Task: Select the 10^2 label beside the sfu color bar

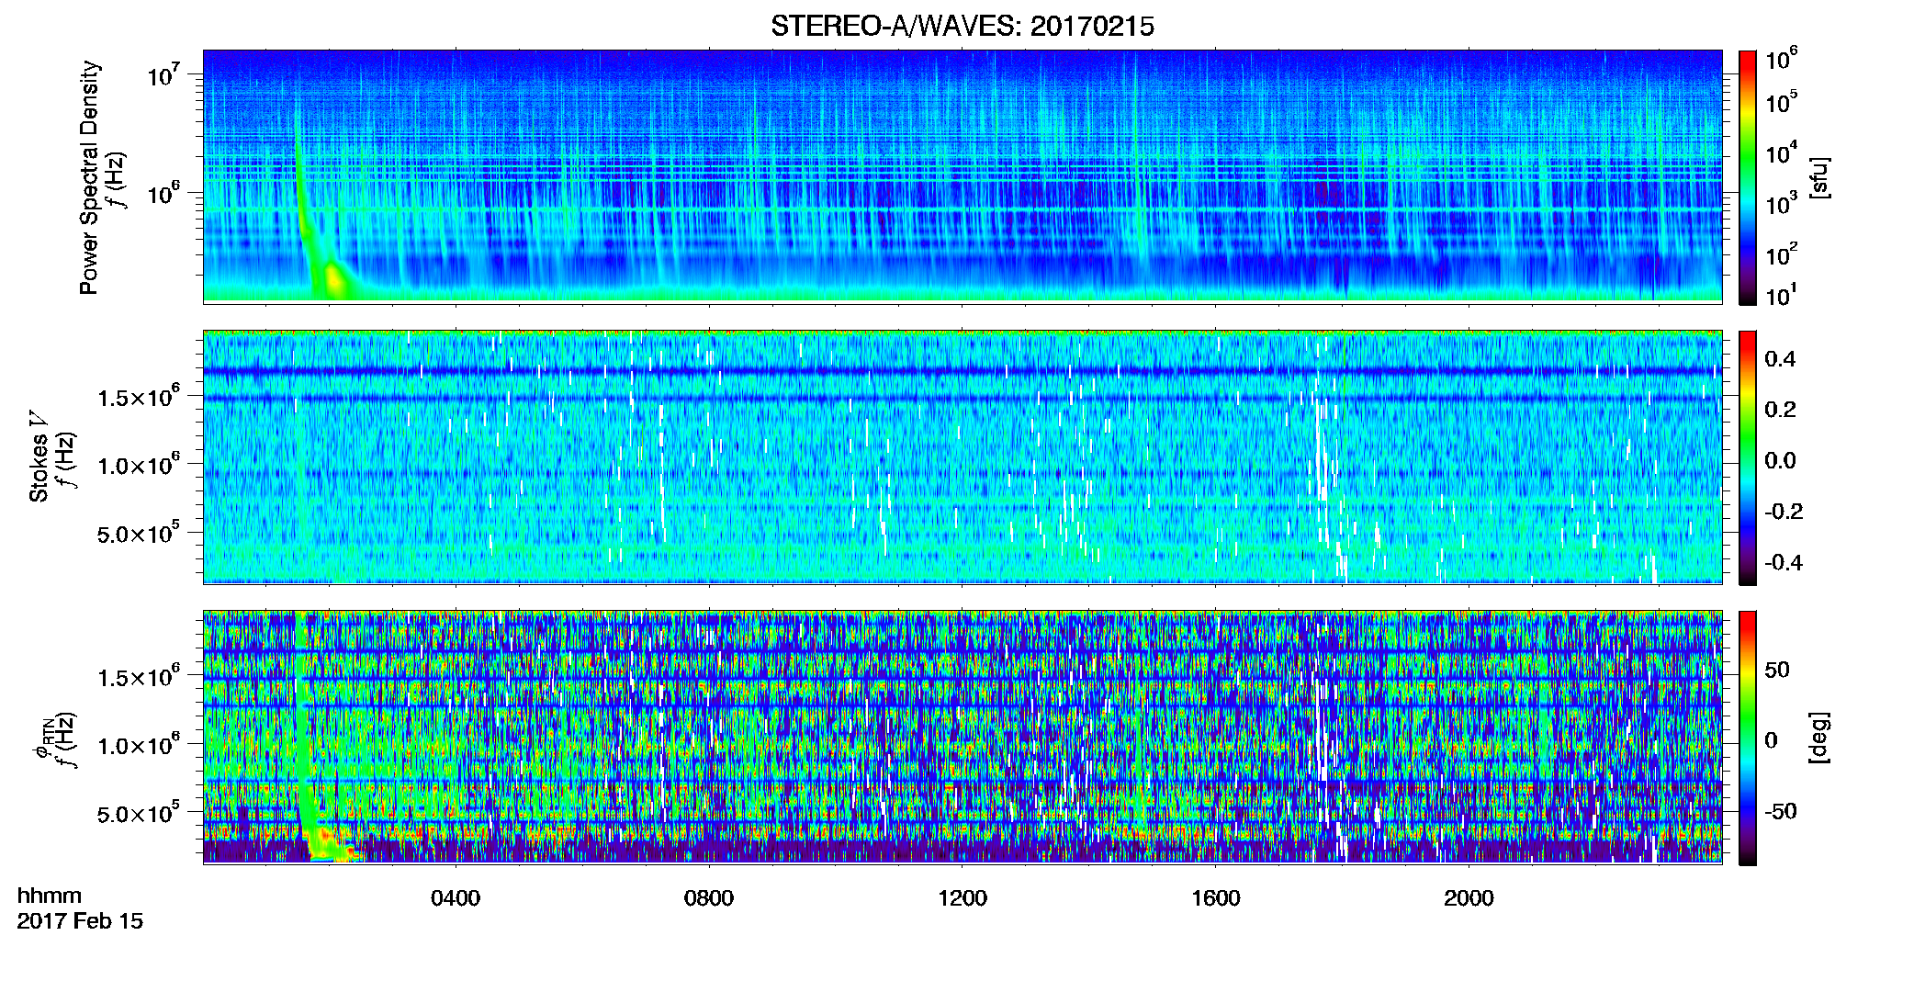Action: pos(1782,254)
